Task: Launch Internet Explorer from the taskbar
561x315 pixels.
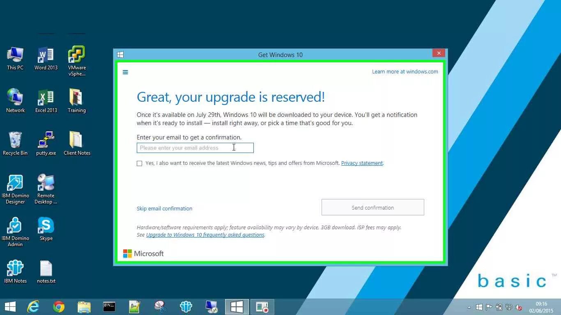Action: [x=33, y=307]
